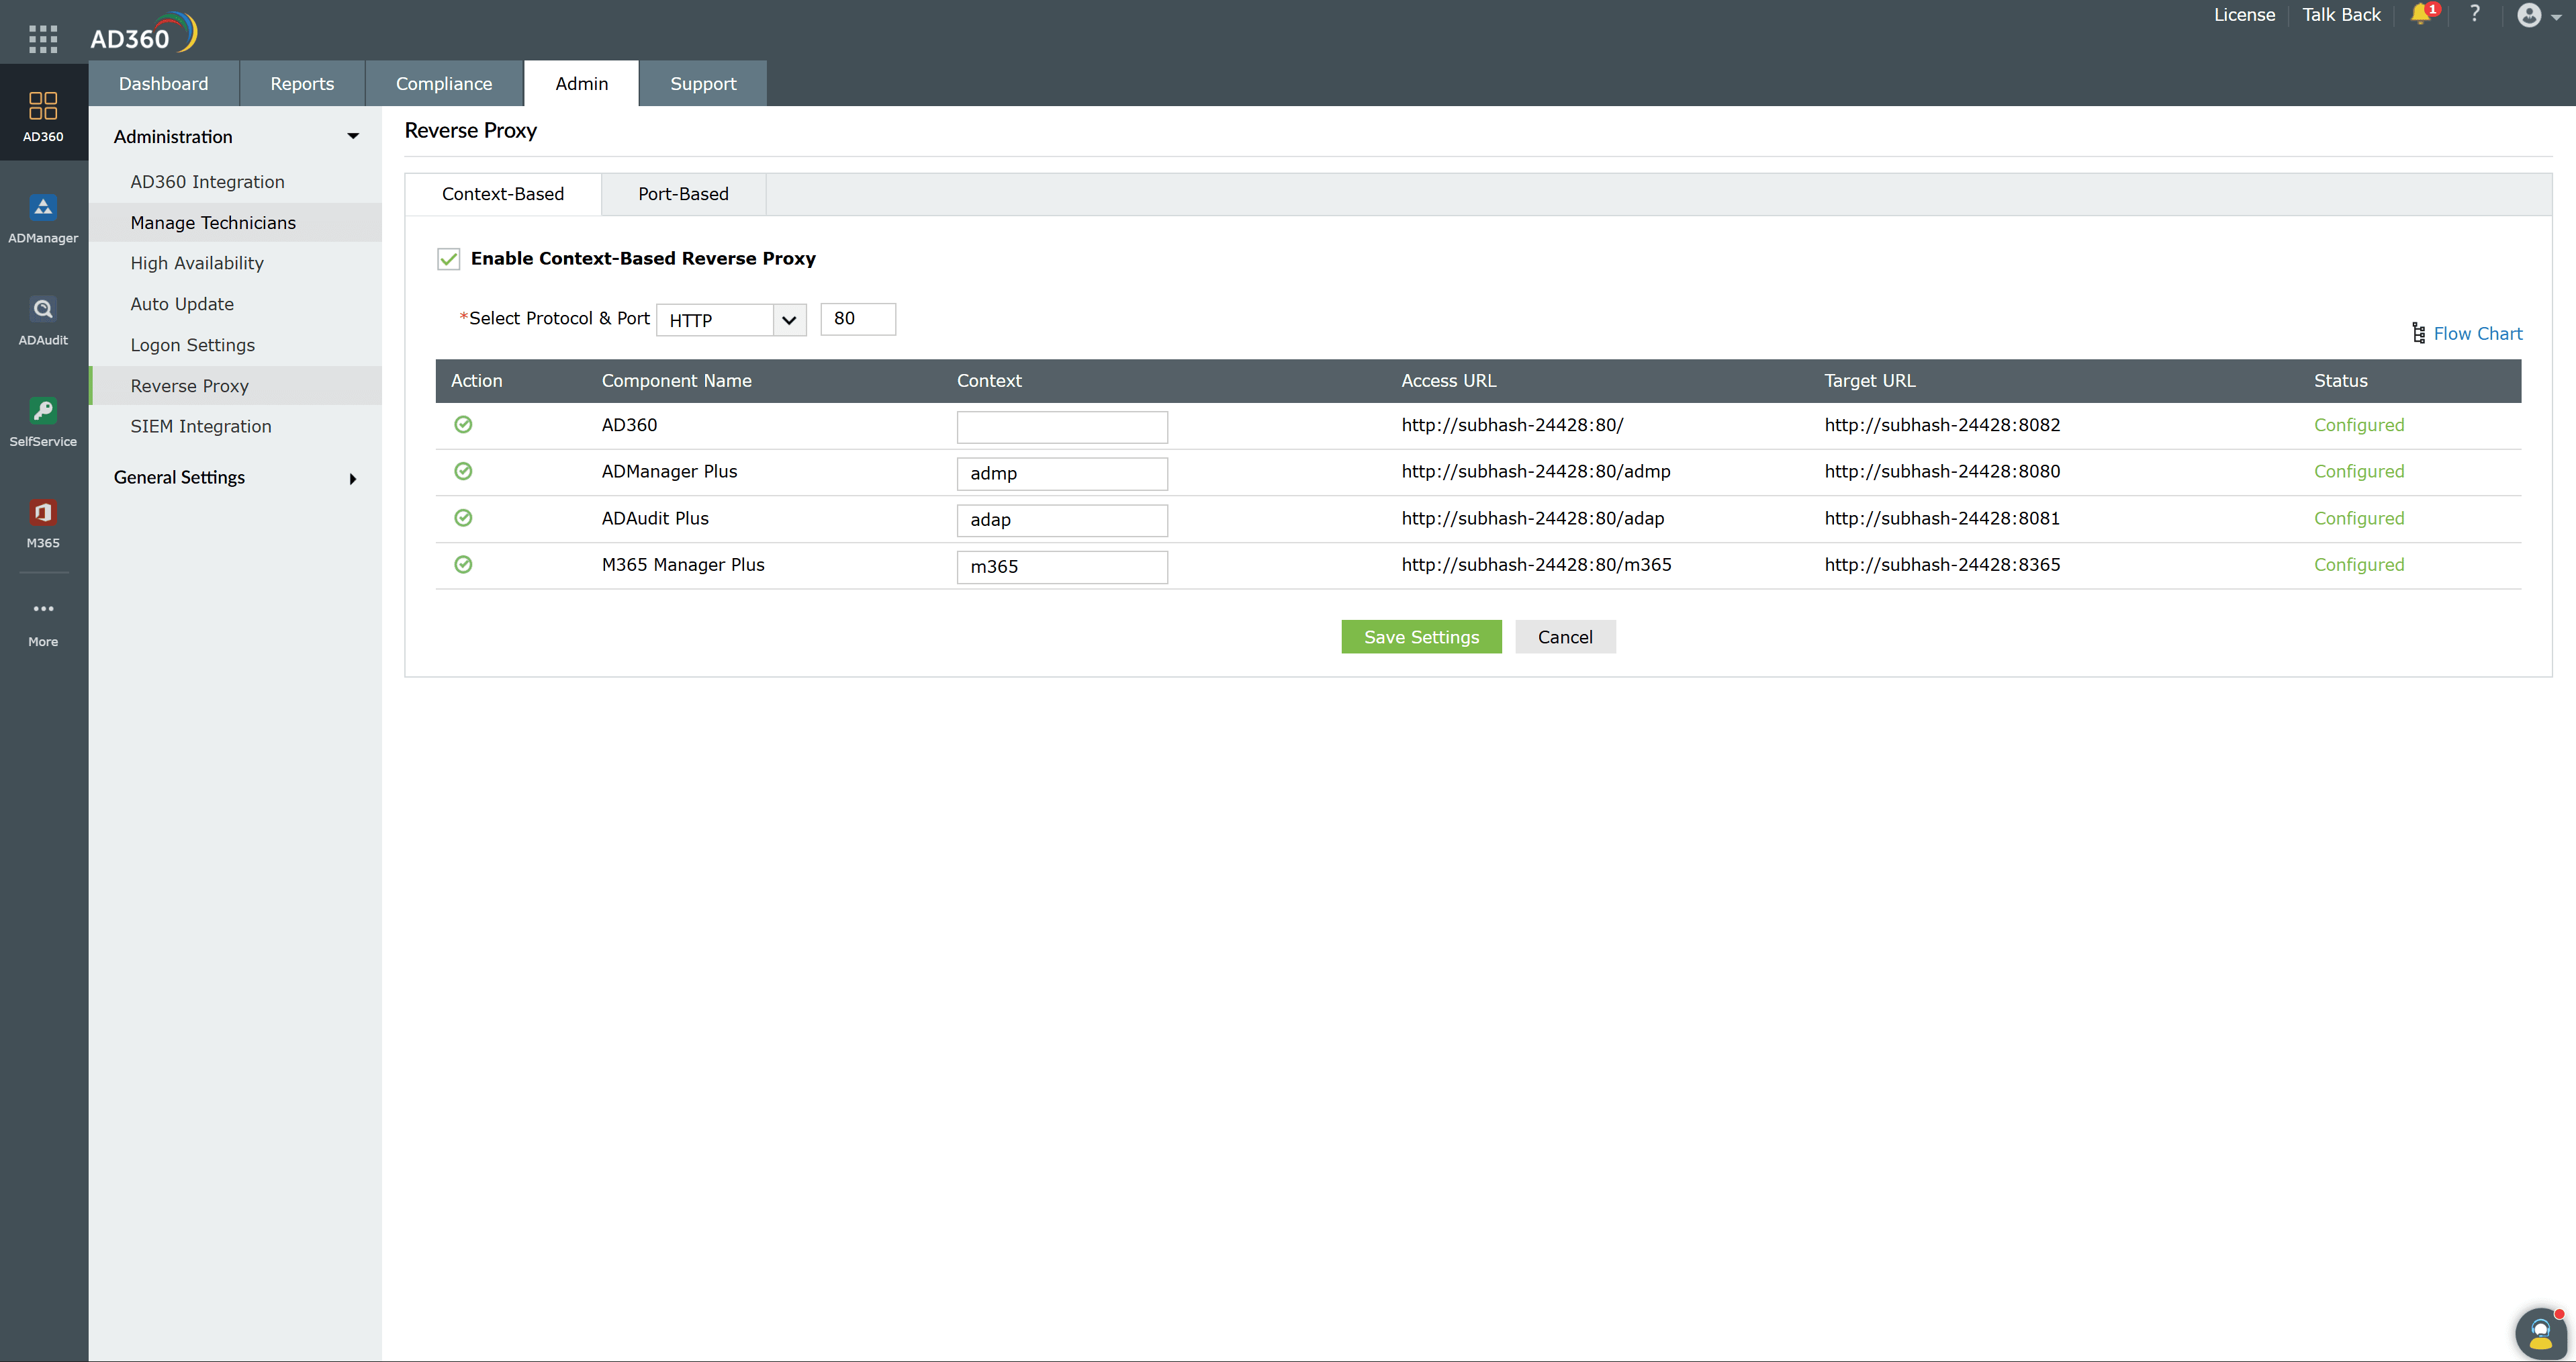Viewport: 2576px width, 1362px height.
Task: Click access URL http://subhash-24428:80/m365
Action: pyautogui.click(x=1536, y=565)
